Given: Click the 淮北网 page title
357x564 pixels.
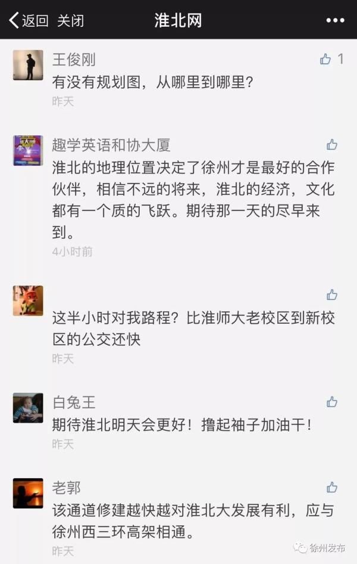Looking at the screenshot, I should point(178,20).
